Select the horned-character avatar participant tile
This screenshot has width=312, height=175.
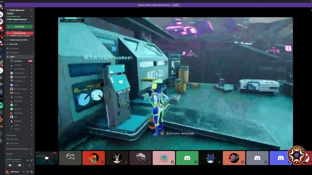coord(117,158)
